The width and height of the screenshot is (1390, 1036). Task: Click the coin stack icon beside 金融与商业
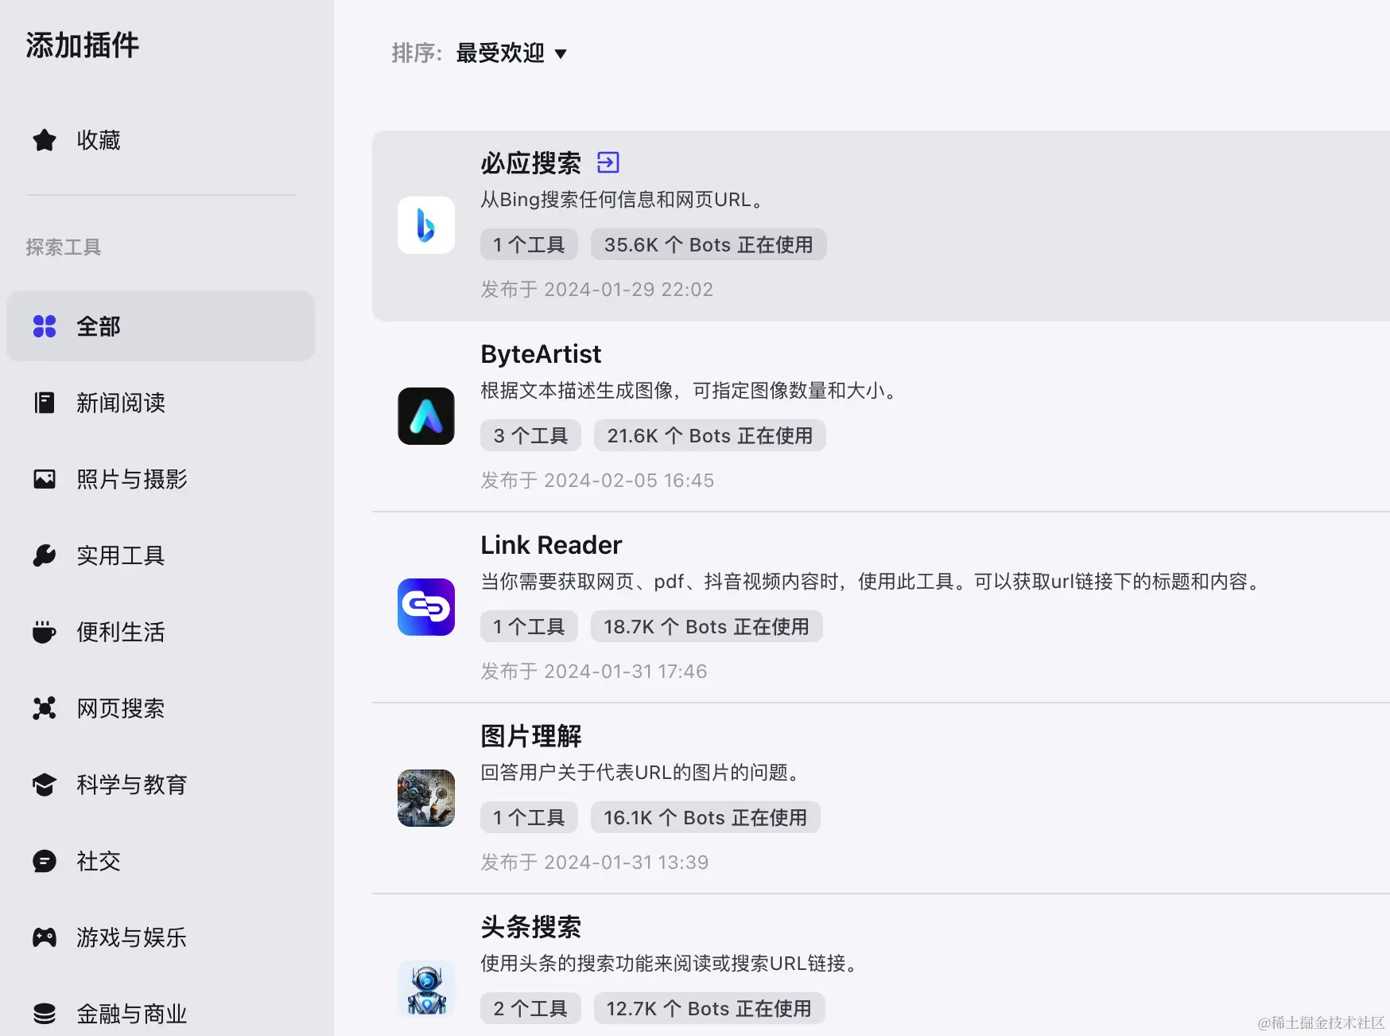point(45,1014)
